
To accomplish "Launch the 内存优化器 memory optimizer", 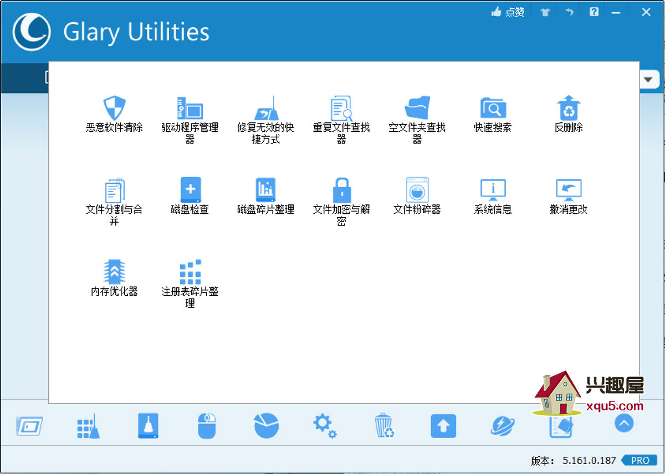I will click(x=114, y=278).
